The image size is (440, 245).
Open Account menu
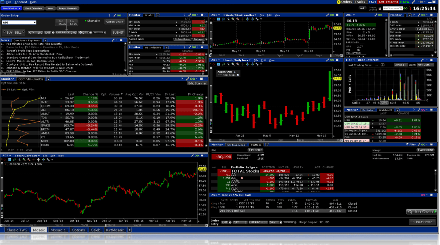pos(21,2)
